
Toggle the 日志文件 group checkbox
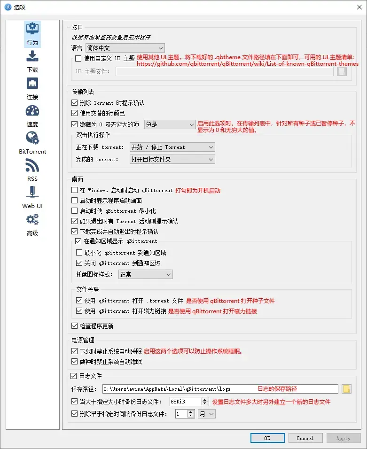point(74,376)
